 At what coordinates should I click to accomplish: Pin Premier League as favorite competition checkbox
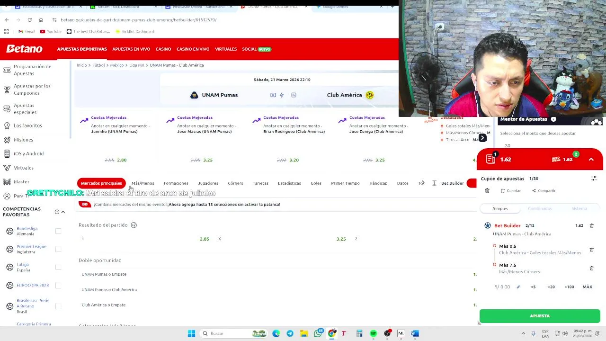(58, 249)
